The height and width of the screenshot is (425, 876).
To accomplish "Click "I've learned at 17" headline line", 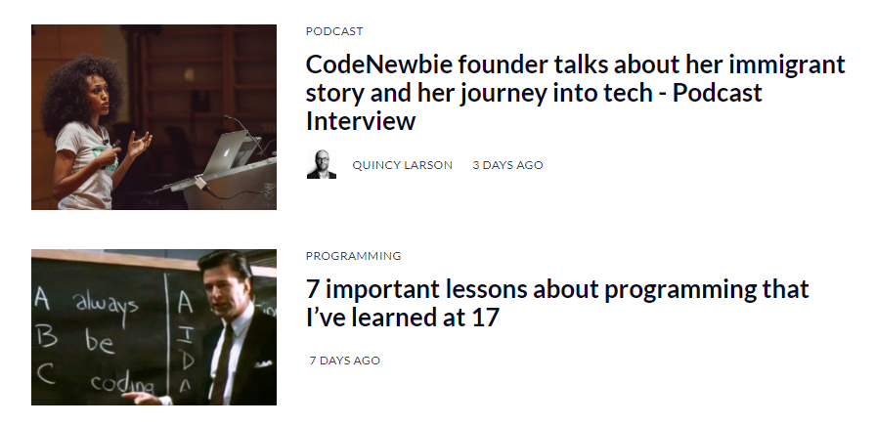I will (403, 318).
